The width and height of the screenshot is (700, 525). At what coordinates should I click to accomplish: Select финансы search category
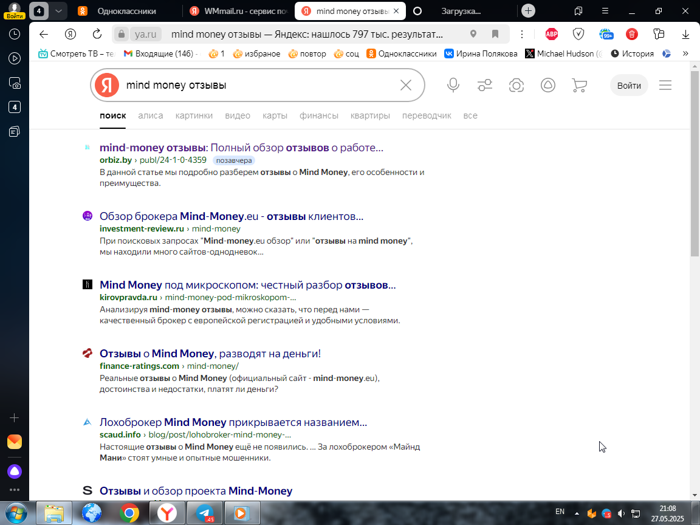point(319,115)
